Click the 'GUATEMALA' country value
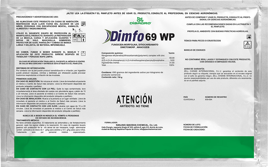Screen dimensions: 268x167 pyautogui.click(x=189, y=100)
